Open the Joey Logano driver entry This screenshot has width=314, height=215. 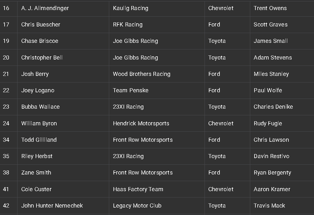point(38,91)
